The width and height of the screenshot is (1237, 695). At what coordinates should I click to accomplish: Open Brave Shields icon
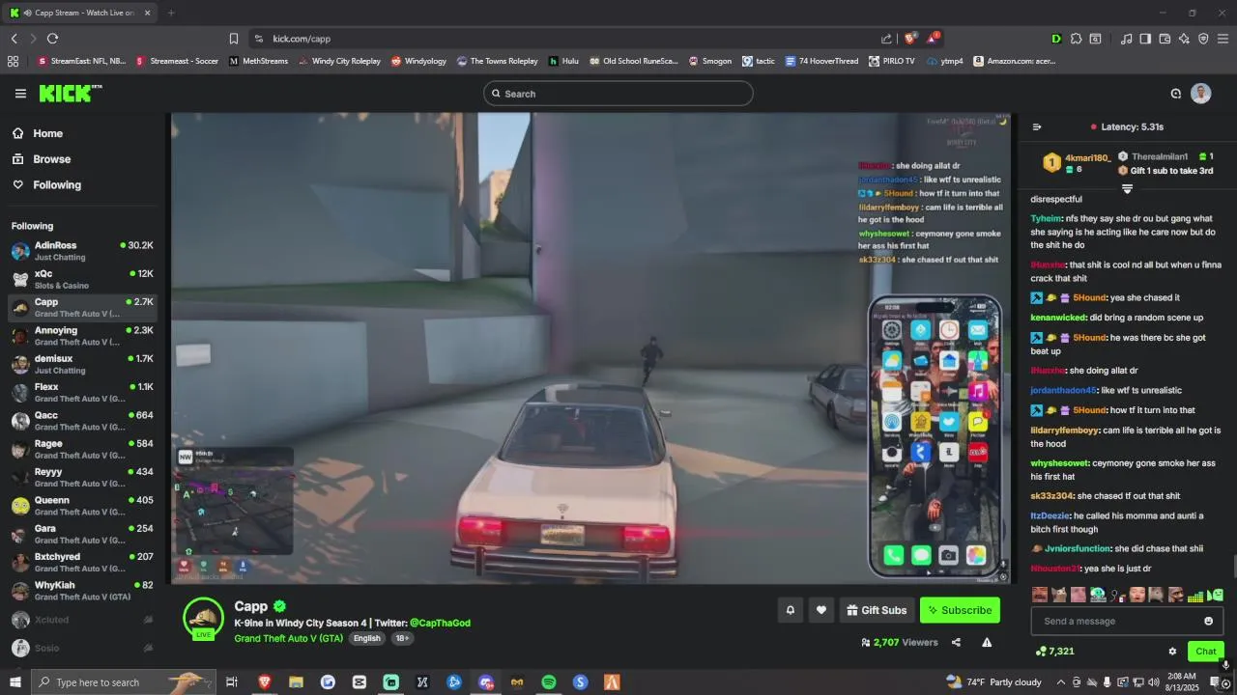coord(909,39)
